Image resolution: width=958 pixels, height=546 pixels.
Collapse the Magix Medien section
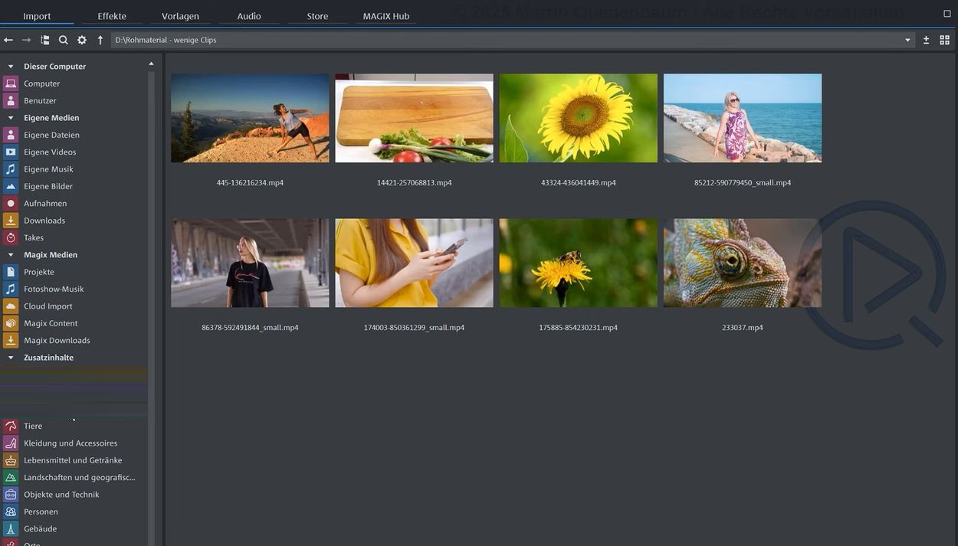coord(11,255)
